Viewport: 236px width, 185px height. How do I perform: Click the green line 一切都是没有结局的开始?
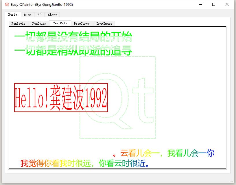point(73,36)
